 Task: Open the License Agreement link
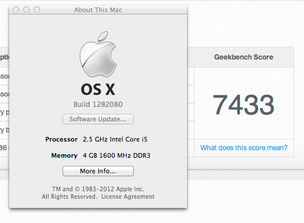(128, 196)
